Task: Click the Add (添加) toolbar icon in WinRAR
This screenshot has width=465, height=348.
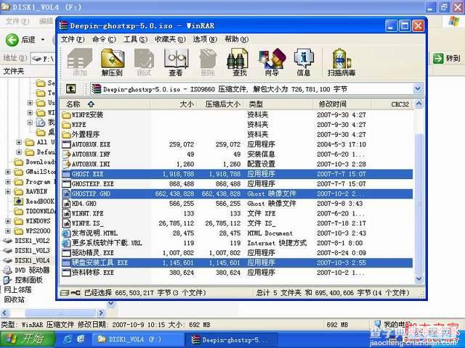Action: 80,62
